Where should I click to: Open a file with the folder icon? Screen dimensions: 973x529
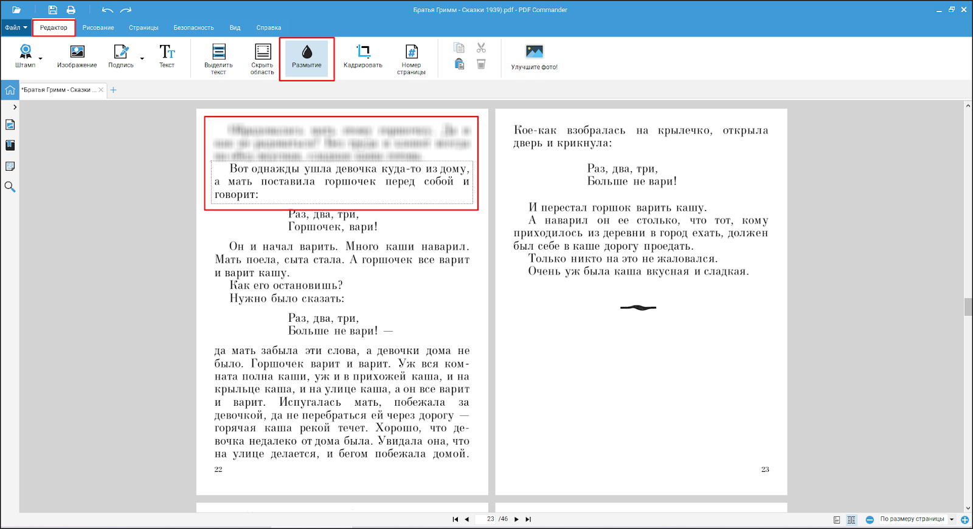click(x=16, y=10)
